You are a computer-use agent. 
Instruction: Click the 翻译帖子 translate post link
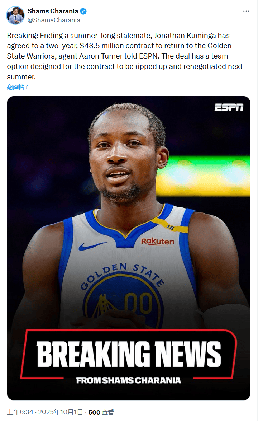pos(18,87)
